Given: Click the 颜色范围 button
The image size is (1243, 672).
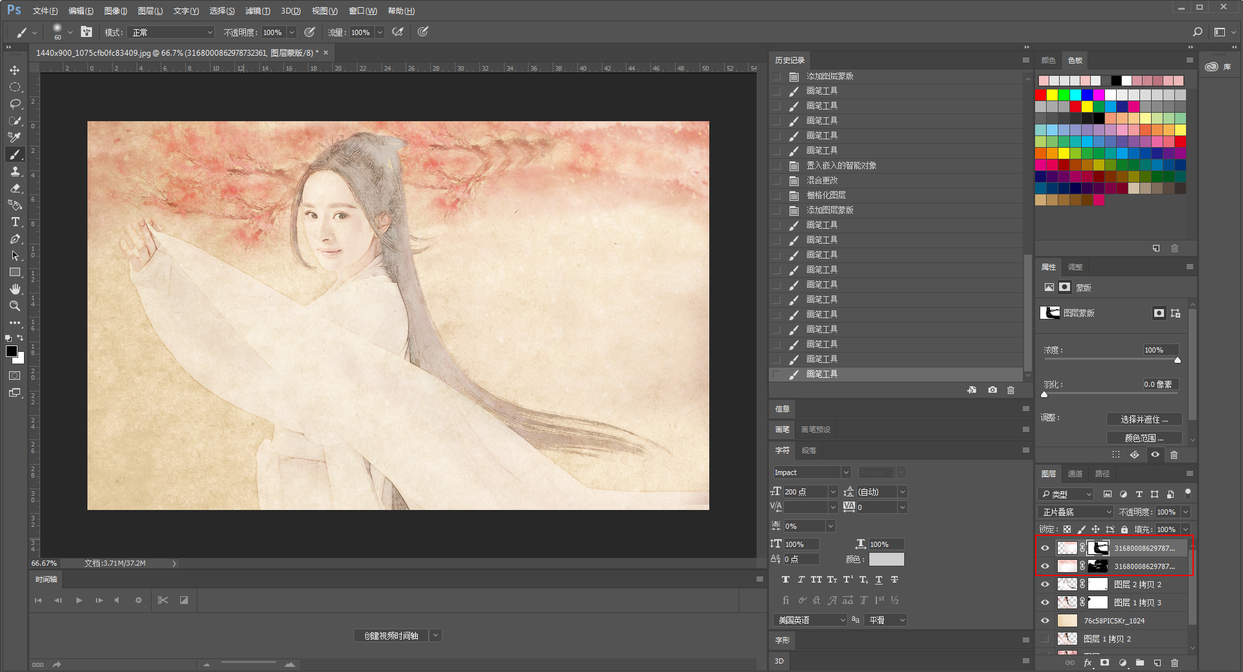Looking at the screenshot, I should coord(1145,438).
